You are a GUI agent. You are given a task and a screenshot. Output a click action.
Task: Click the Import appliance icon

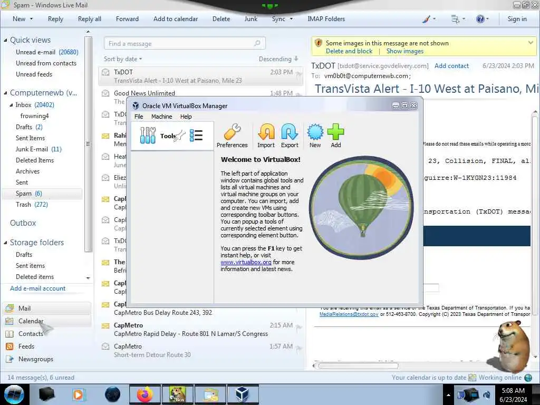coord(266,136)
